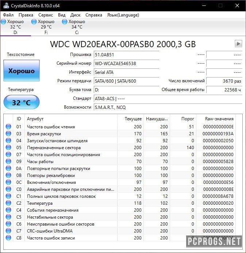
Task: Select the Включения/отключения row text
Action: [x=51, y=182]
